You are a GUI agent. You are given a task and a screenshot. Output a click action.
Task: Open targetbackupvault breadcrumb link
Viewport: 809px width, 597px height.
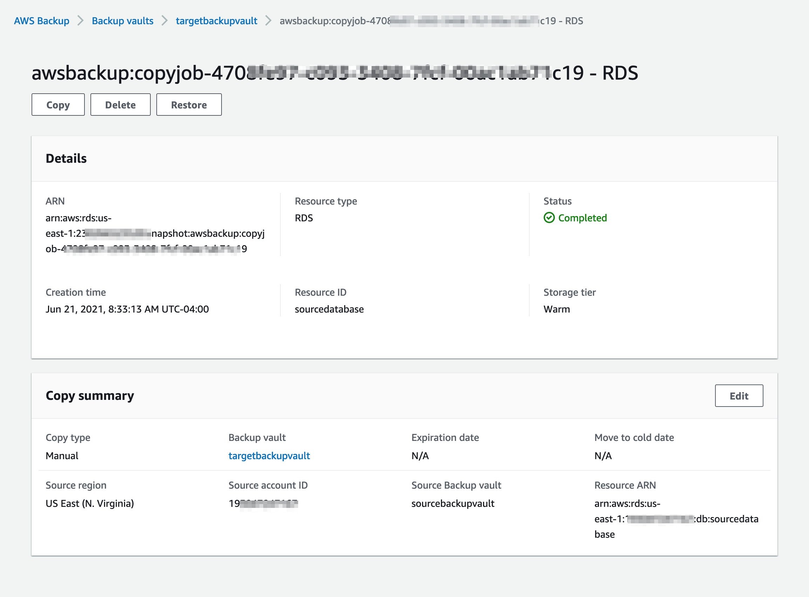point(216,21)
